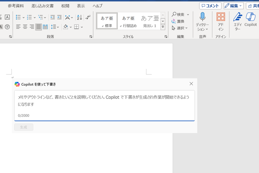
Task: Click the multilevel list icon
Action: point(40,17)
